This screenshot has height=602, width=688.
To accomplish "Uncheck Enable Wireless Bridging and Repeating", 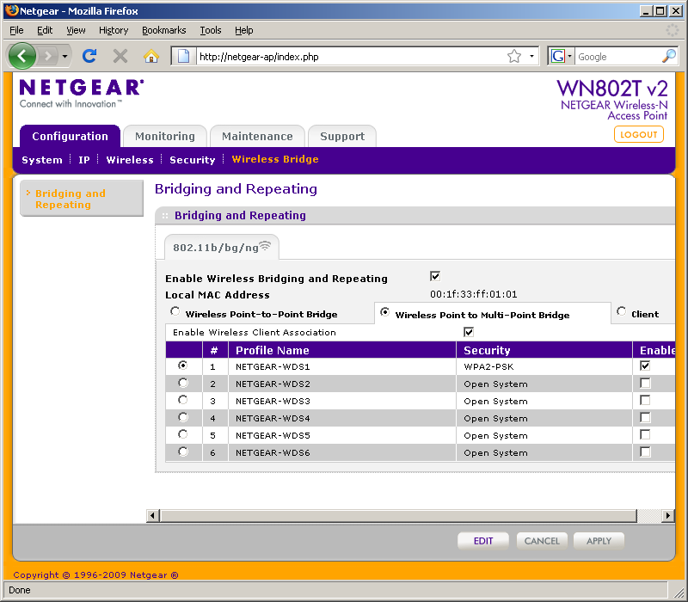I will 435,276.
